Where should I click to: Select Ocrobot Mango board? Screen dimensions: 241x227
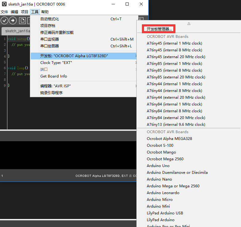pos(161,152)
